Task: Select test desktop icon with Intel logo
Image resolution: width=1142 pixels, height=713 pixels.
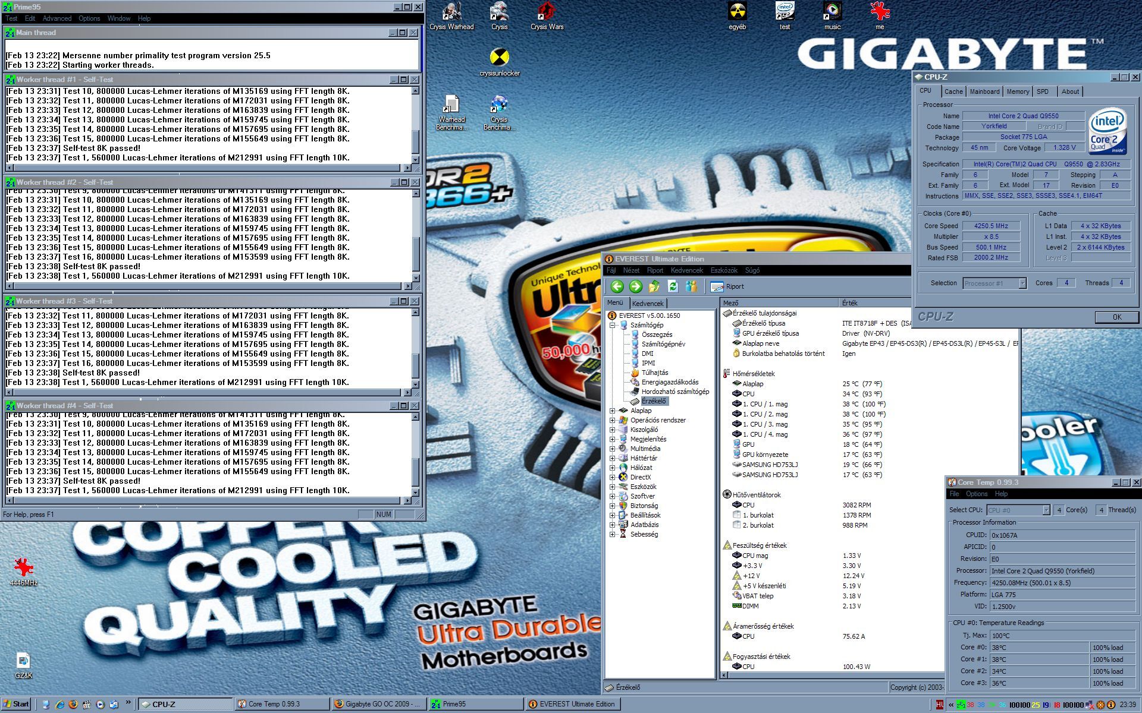Action: [785, 16]
